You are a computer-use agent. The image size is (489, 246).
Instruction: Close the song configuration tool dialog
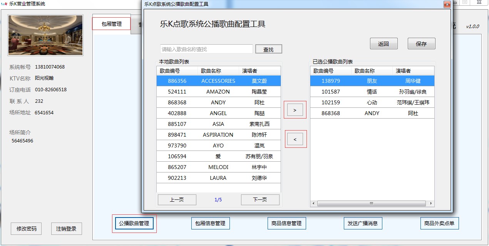tap(447, 4)
